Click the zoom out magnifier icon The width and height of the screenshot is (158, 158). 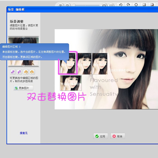click(67, 5)
